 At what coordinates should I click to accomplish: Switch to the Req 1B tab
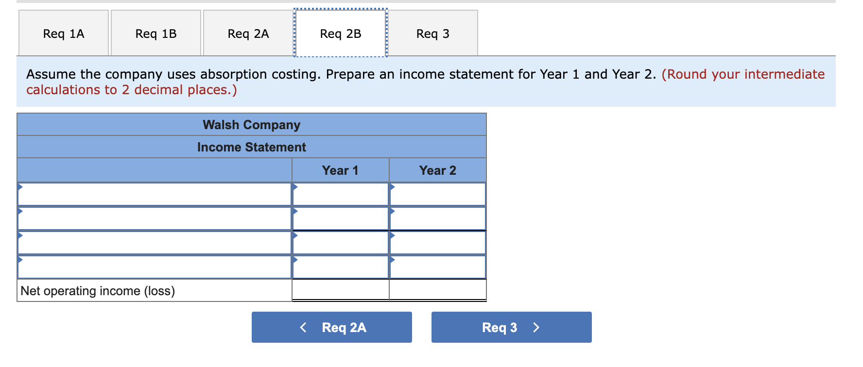pos(155,33)
